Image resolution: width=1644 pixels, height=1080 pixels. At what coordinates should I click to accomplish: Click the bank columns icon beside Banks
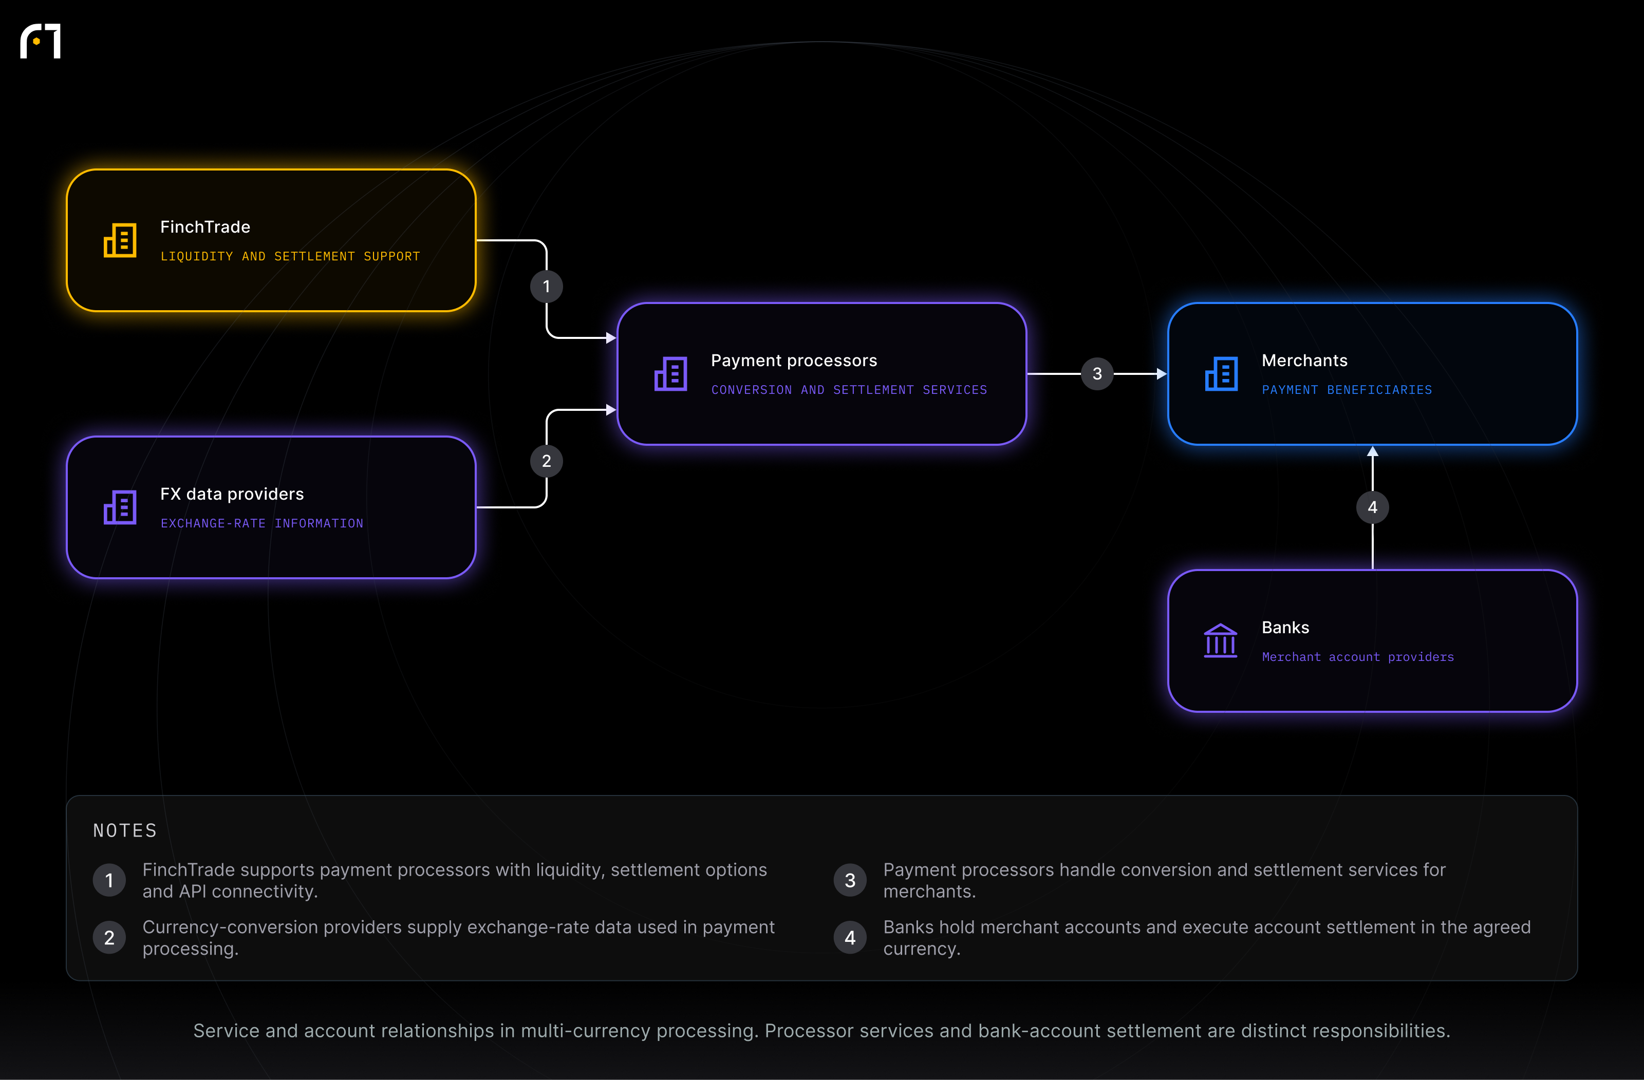(1221, 641)
